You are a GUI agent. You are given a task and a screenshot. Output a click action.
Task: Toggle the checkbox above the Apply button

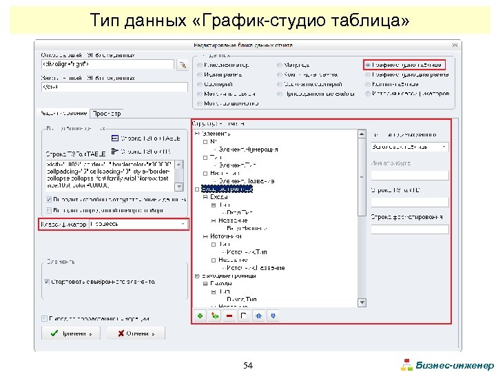click(x=44, y=318)
